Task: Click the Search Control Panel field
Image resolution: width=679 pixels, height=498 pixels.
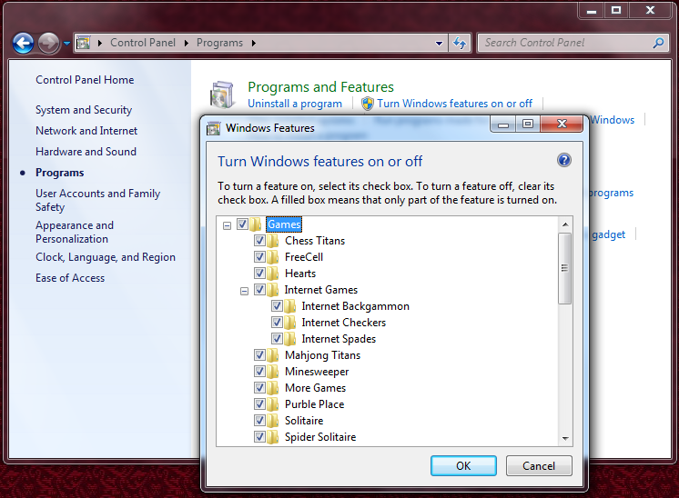Action: click(573, 43)
